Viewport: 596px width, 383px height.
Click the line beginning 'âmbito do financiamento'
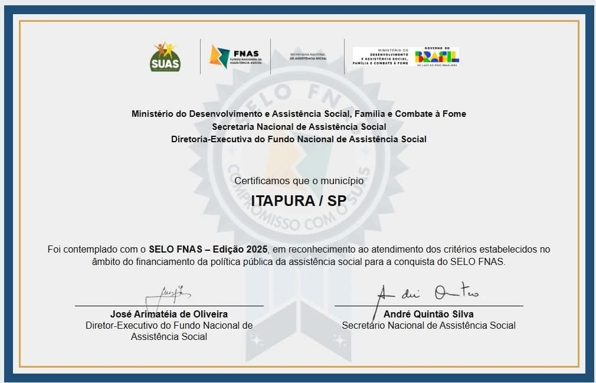[299, 262]
